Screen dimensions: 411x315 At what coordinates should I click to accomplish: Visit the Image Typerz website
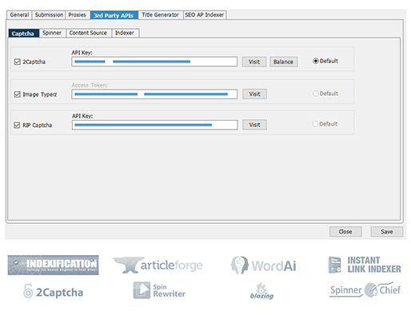(x=254, y=94)
